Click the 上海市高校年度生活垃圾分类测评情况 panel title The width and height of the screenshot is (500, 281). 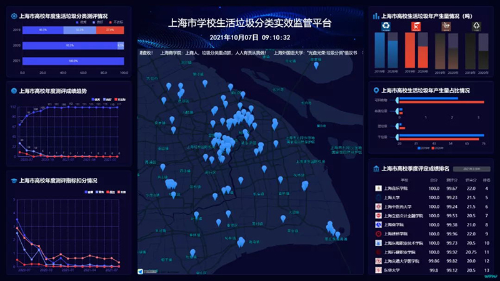62,17
